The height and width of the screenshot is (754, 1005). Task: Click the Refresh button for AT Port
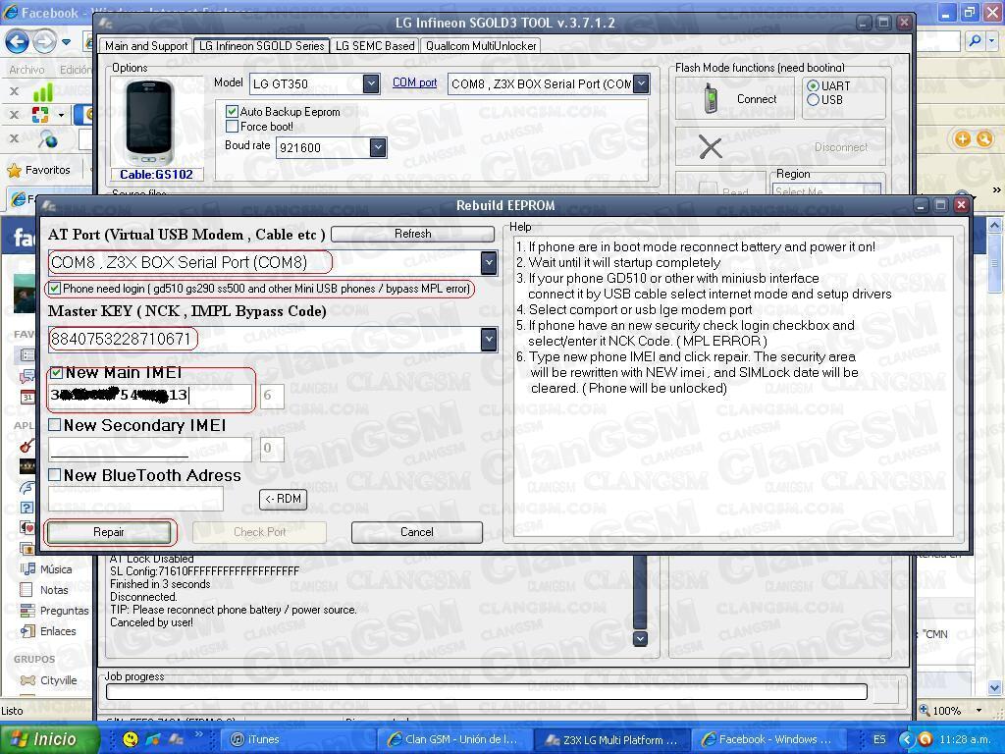click(412, 234)
